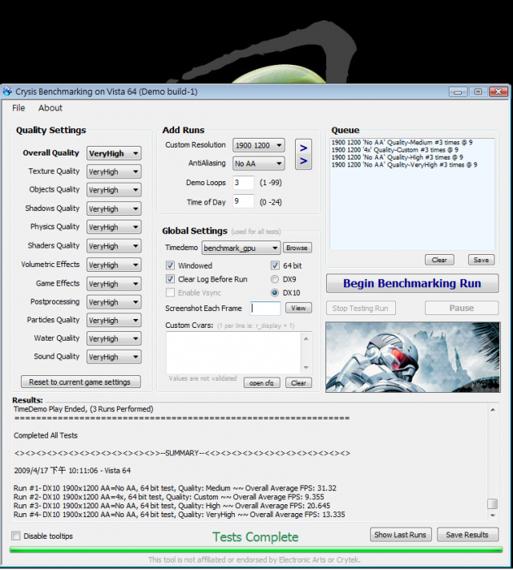Click the add-run arrows button

point(303,154)
